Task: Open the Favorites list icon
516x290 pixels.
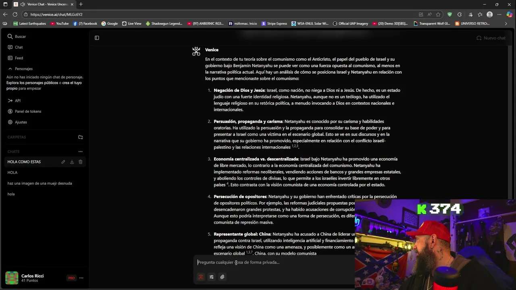Action: 480,14
